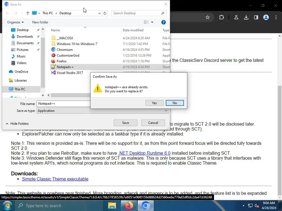Sort files by Name column
This screenshot has width=282, height=211.
55,30
